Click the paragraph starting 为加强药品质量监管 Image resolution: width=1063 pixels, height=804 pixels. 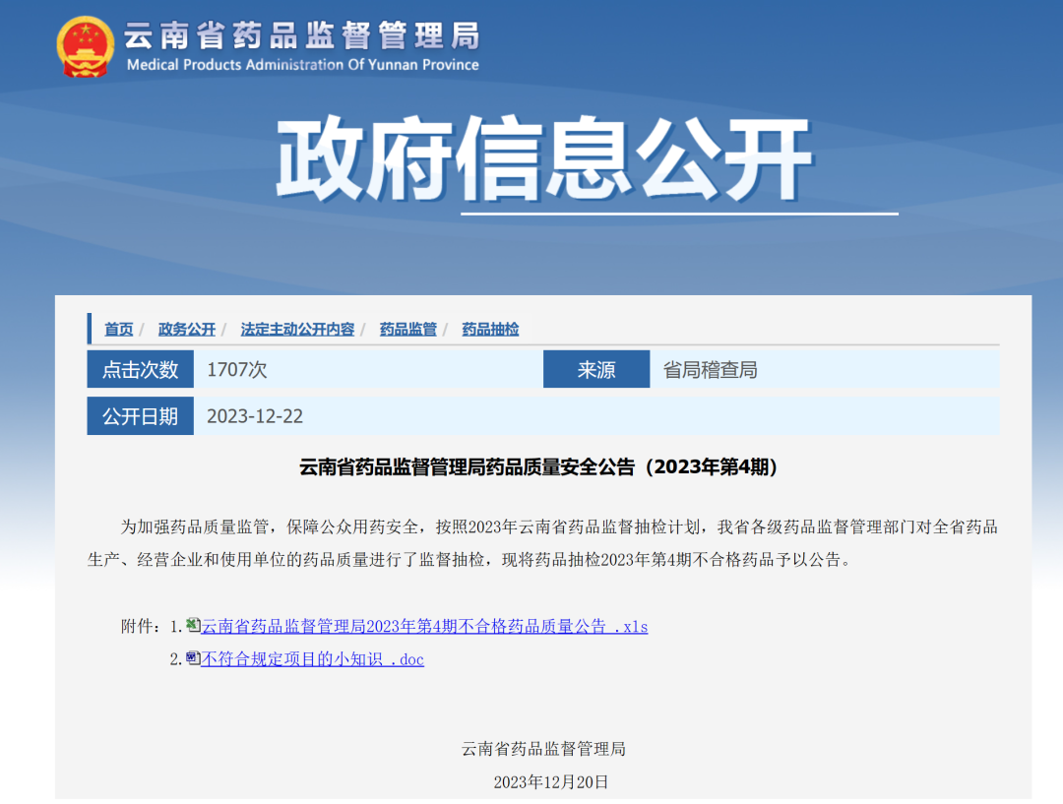[542, 543]
